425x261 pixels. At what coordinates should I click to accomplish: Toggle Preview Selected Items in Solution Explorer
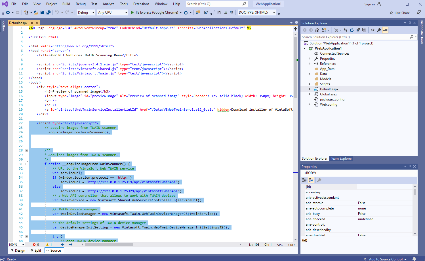385,30
